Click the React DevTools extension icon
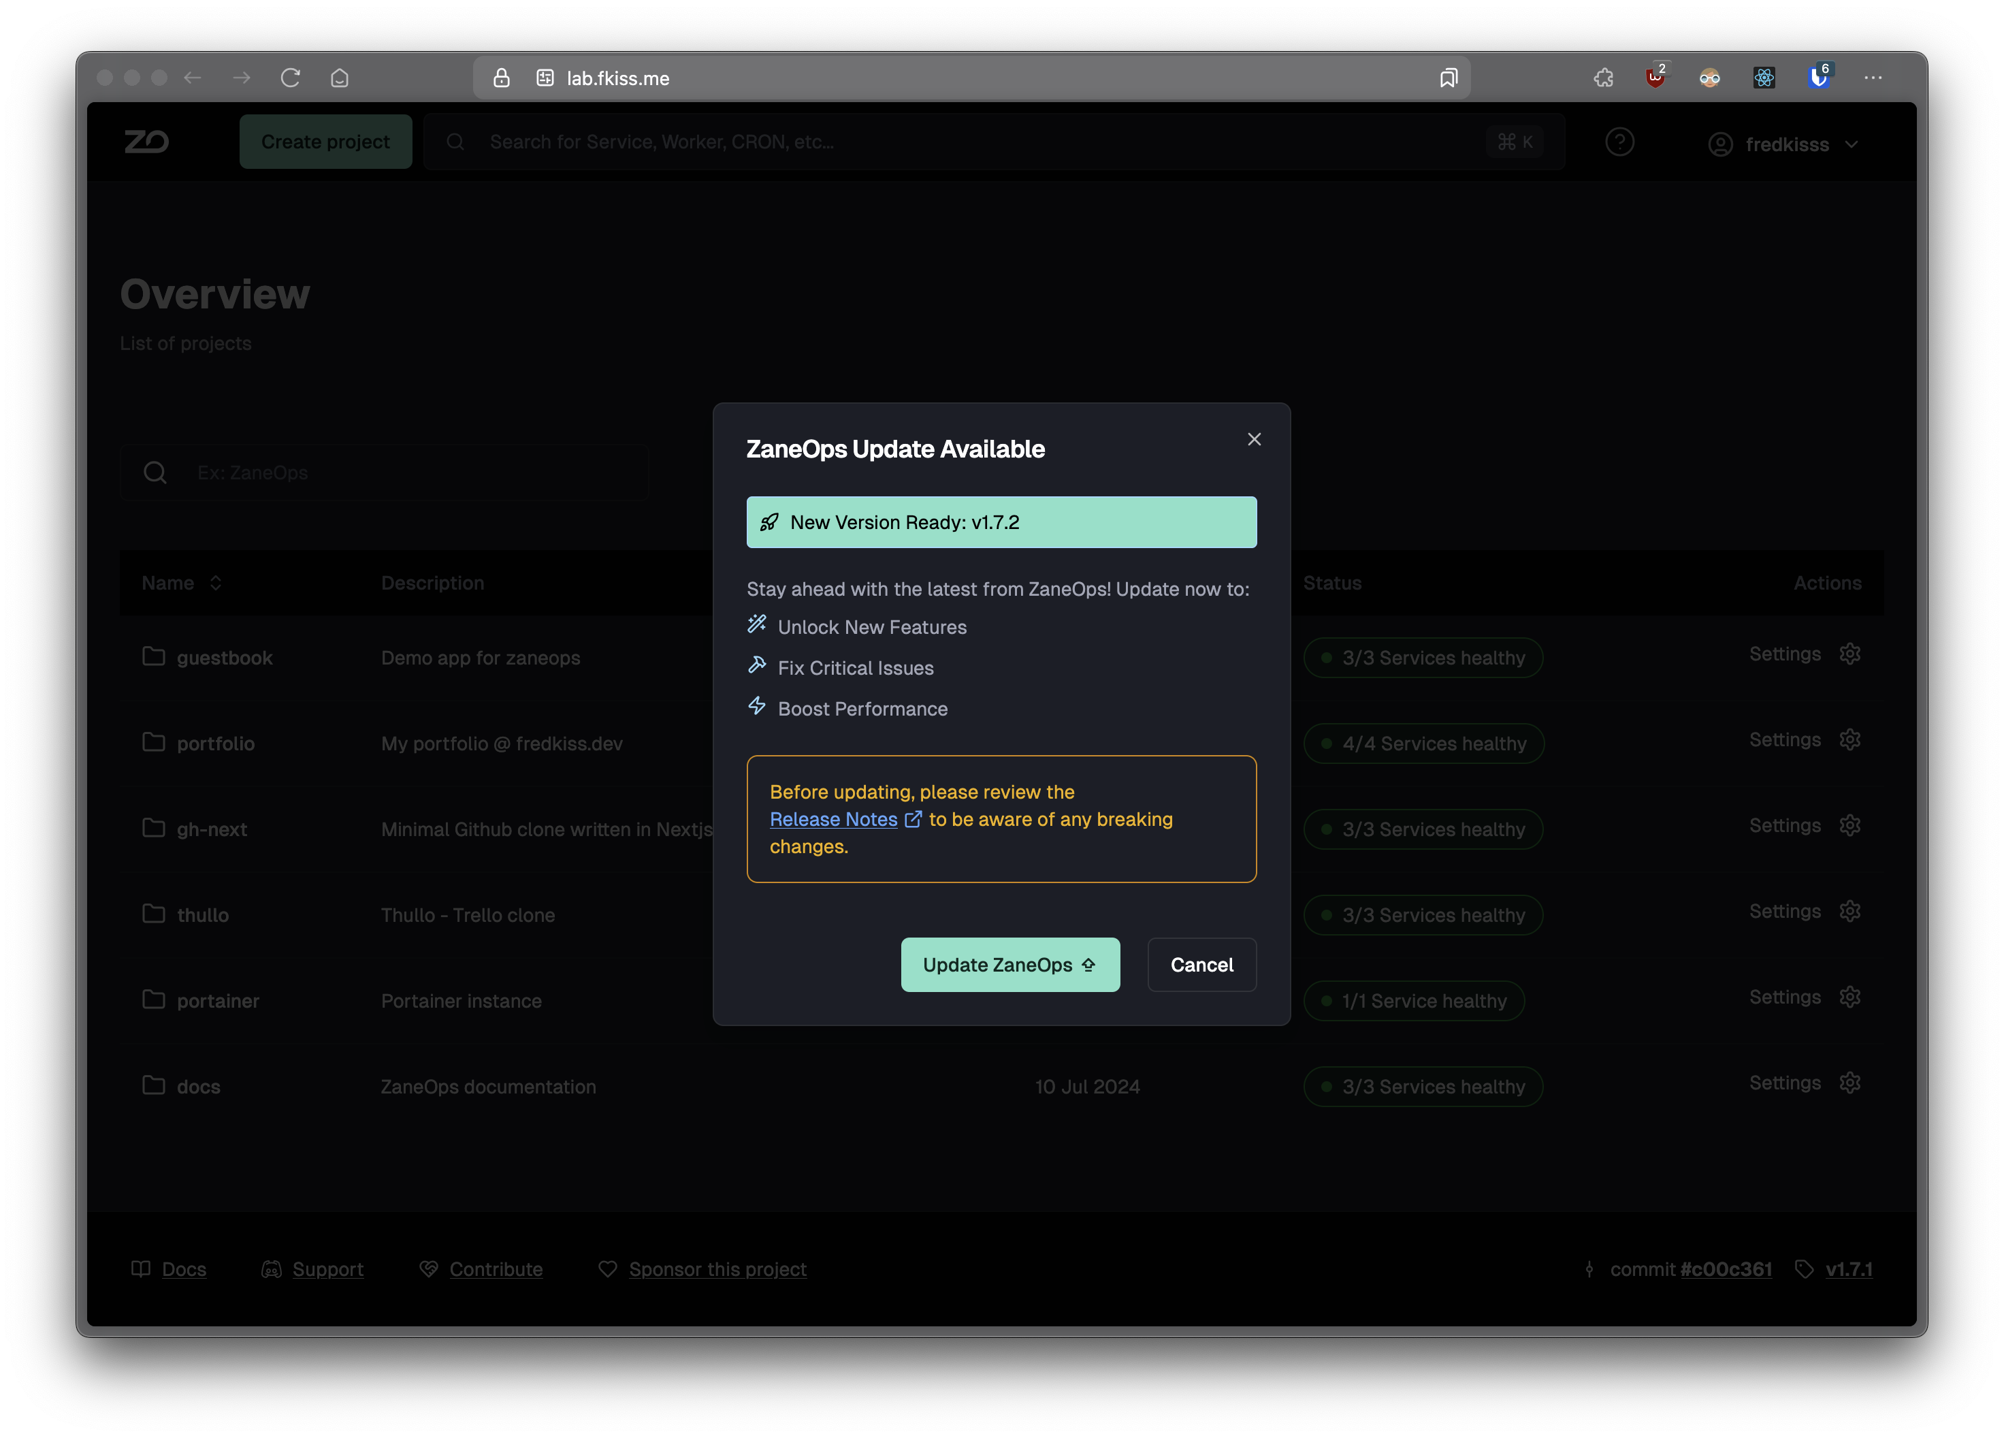This screenshot has width=2004, height=1438. (x=1764, y=78)
